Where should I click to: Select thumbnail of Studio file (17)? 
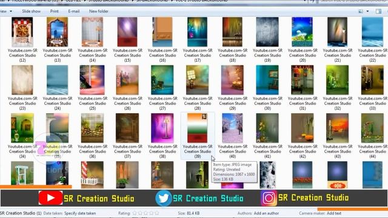click(197, 32)
